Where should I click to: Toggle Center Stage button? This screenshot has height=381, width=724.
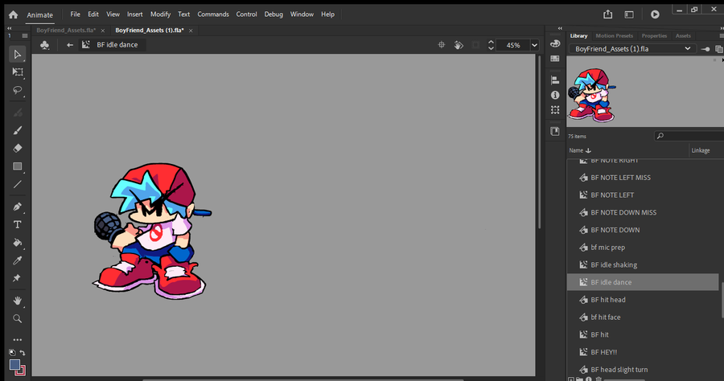tap(442, 46)
